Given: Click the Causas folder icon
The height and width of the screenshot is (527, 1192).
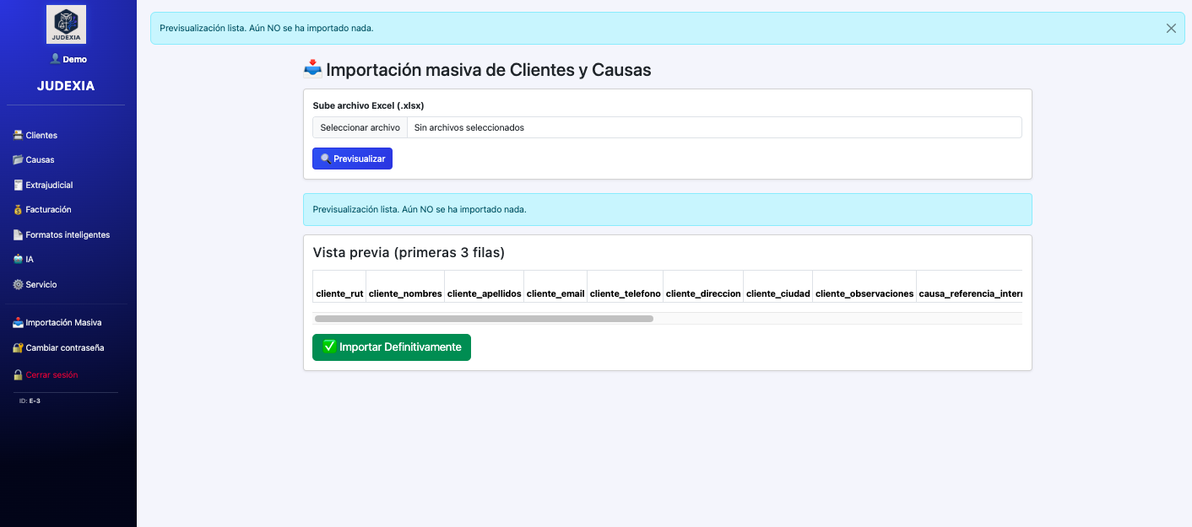Looking at the screenshot, I should (x=18, y=160).
